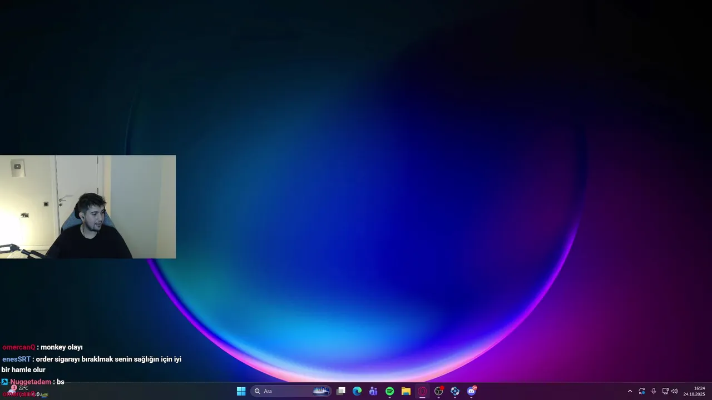Open Spotify from the taskbar
This screenshot has width=712, height=400.
click(x=390, y=391)
